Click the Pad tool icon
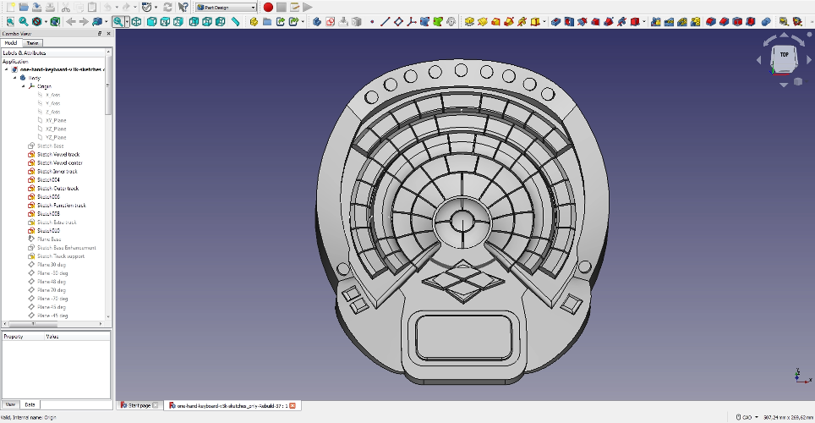Screen dimensions: 815x423 tap(469, 21)
